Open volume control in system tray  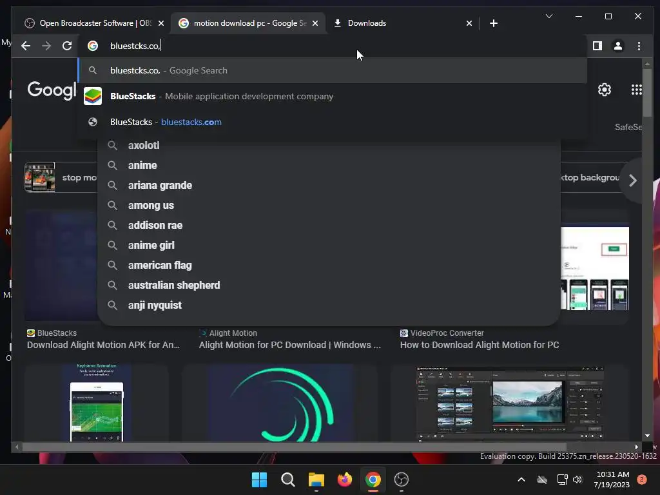[577, 480]
